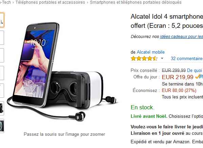Screen dimensions: 203x148
Task: Select the third product thumbnail
Action: 2,55
